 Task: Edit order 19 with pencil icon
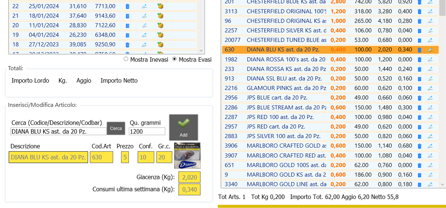tap(144, 35)
